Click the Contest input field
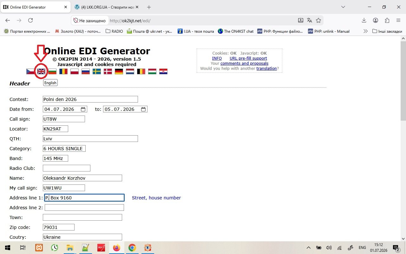 coord(90,99)
